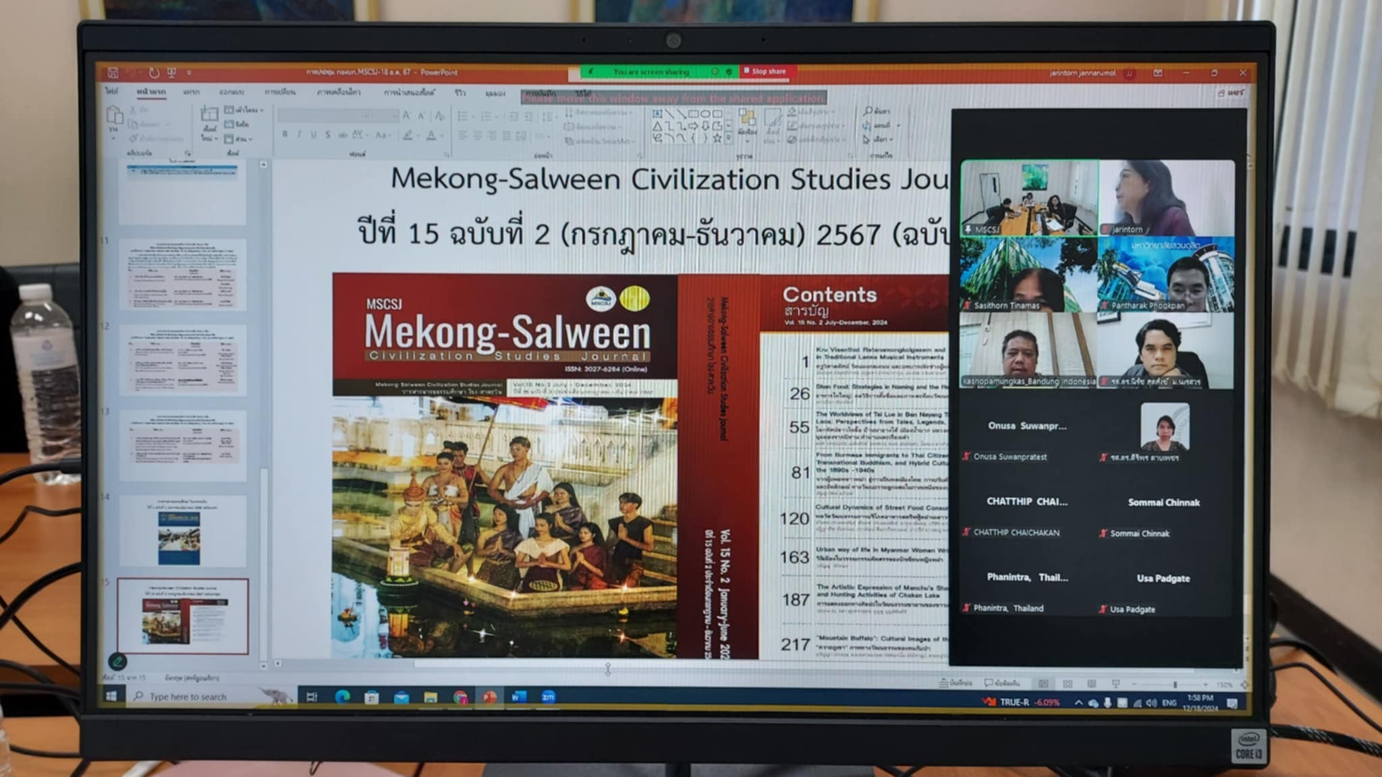Click the MSCSJ participant video tile
This screenshot has width=1382, height=777.
[1030, 198]
